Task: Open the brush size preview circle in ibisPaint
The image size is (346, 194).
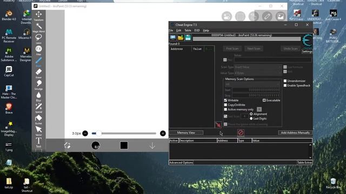Action: [96, 145]
